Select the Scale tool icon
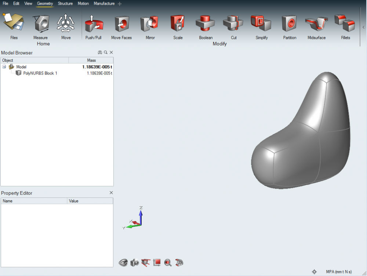367x276 pixels. pos(177,23)
